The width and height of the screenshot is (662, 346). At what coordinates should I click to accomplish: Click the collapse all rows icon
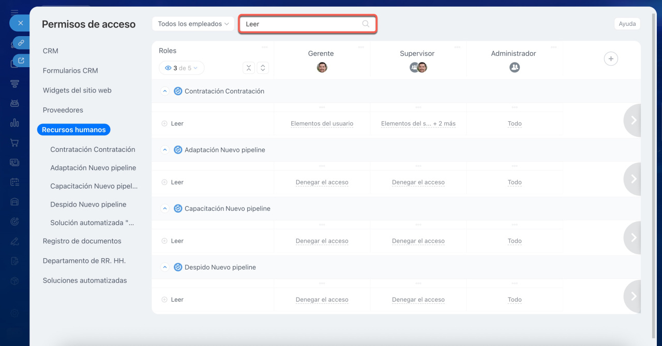click(x=249, y=68)
